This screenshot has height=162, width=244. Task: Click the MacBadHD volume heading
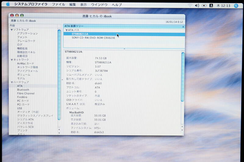click(x=77, y=112)
